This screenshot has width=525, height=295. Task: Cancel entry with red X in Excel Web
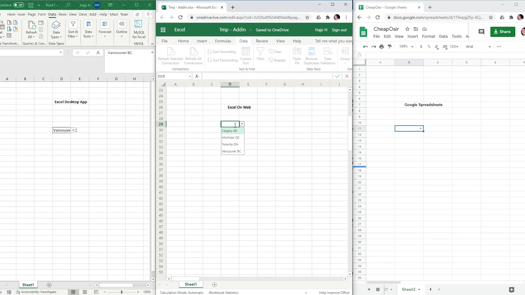347,76
